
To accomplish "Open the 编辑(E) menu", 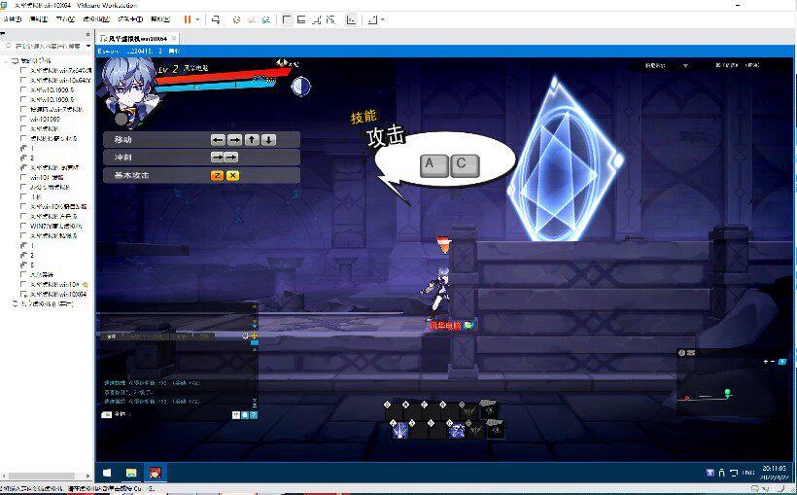I will coord(38,19).
